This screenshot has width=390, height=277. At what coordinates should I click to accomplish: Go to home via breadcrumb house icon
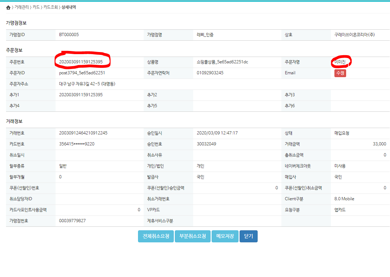(x=8, y=7)
